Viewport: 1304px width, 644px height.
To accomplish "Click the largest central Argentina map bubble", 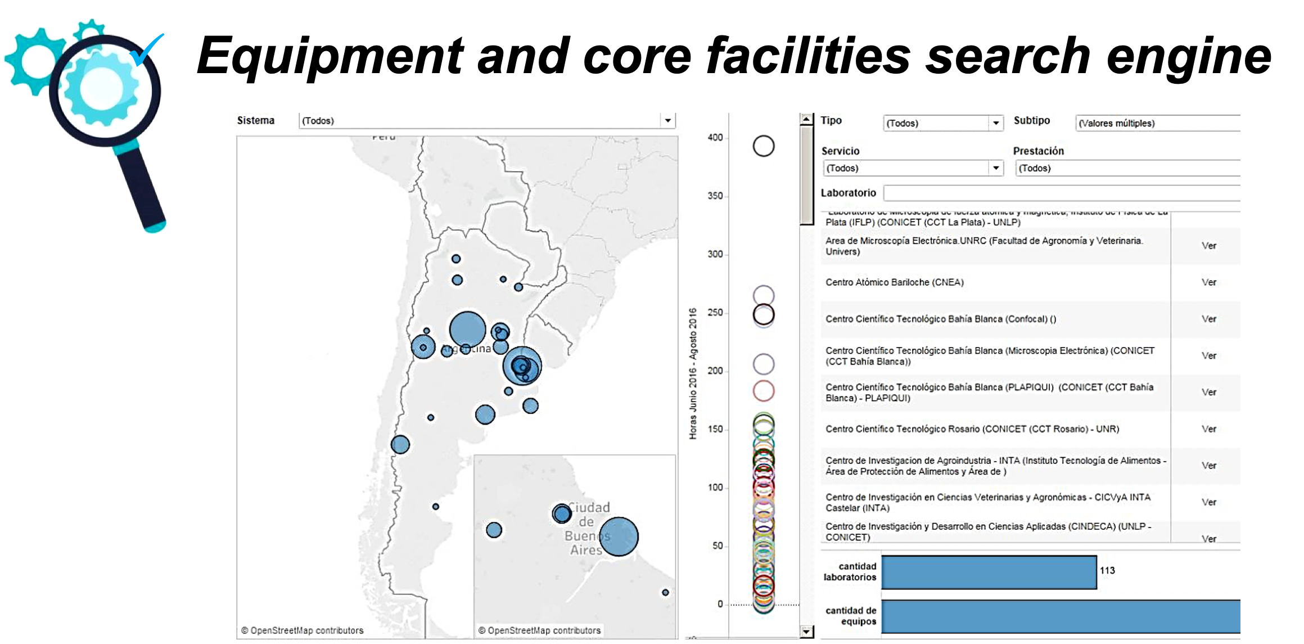I will pos(467,330).
